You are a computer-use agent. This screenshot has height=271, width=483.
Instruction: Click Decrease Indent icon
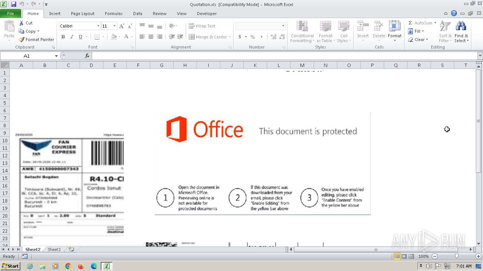[172, 37]
